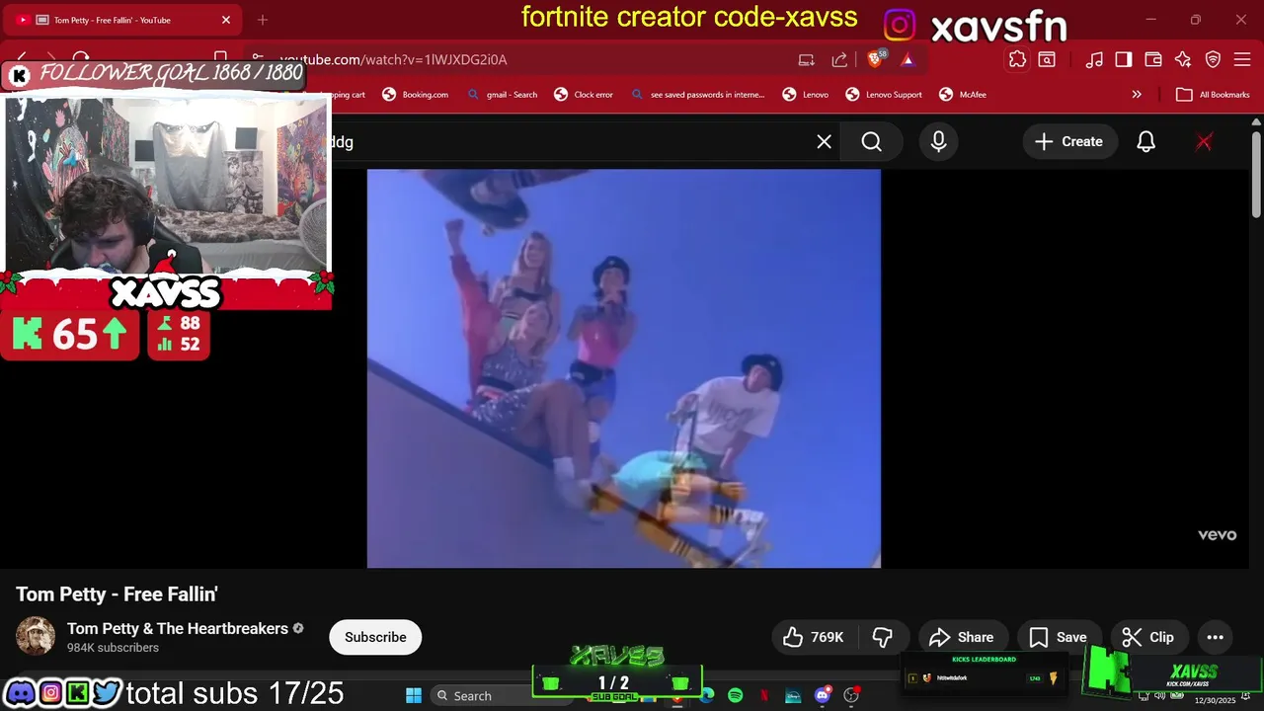Open the Brave VPN shield icon
Image resolution: width=1264 pixels, height=711 pixels.
coord(1213,59)
